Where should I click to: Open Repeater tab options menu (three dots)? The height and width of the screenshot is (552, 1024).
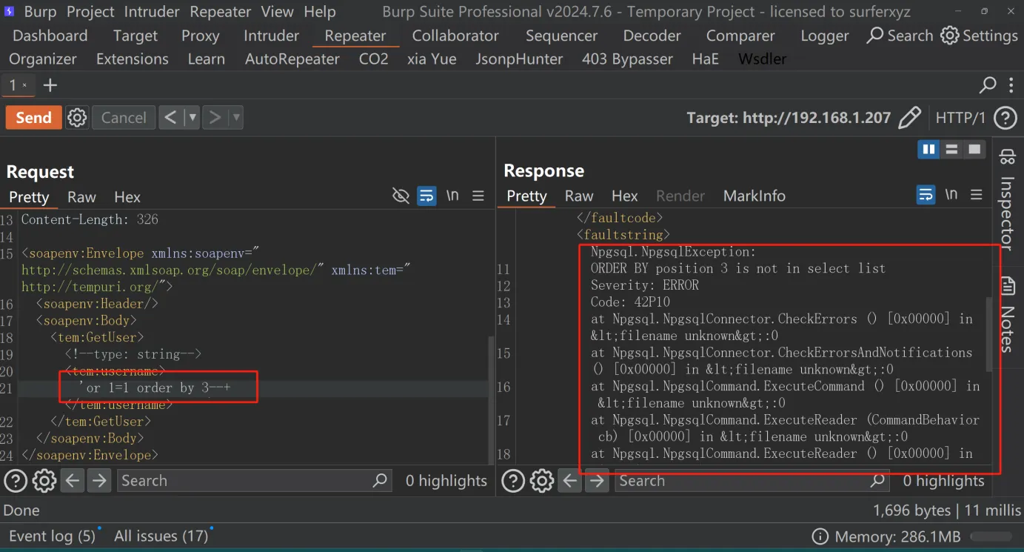[x=1011, y=86]
